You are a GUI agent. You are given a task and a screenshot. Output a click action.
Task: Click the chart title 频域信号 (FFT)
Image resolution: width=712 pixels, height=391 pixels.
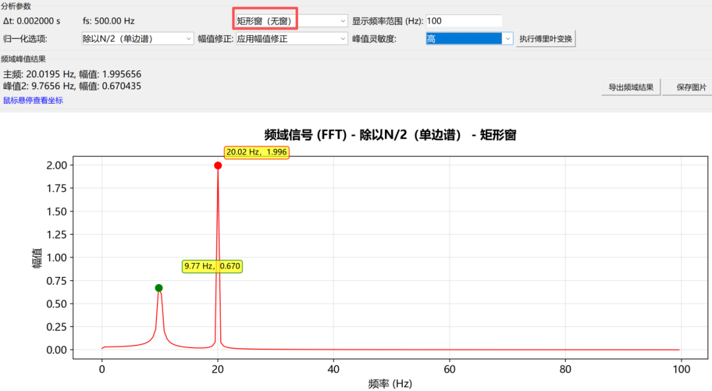pyautogui.click(x=306, y=135)
